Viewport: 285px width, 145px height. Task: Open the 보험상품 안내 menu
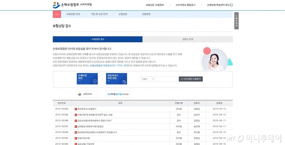(x=73, y=14)
